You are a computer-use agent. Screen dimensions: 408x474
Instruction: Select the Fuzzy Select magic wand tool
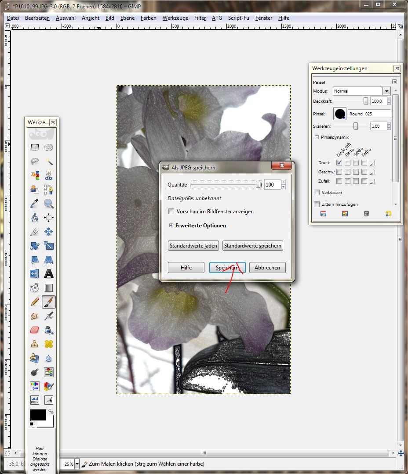point(49,162)
